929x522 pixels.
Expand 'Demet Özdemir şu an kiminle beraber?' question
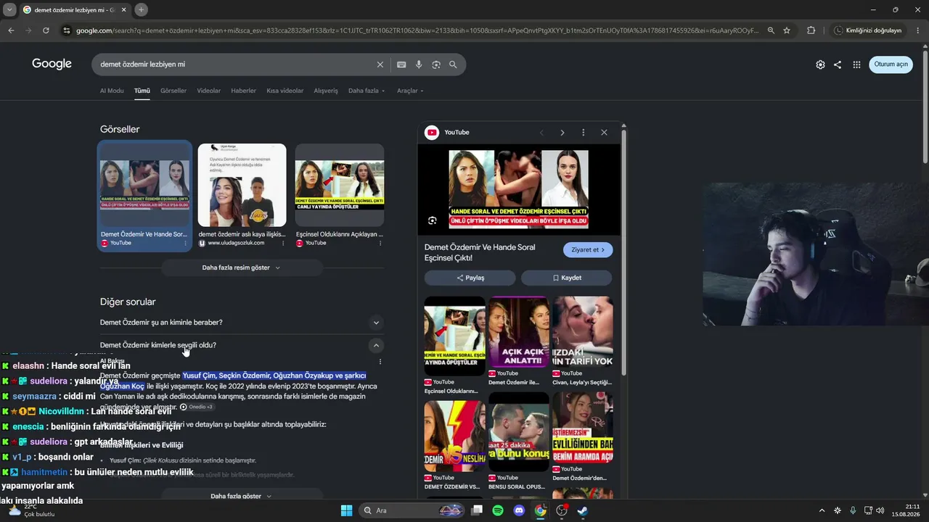click(x=242, y=322)
